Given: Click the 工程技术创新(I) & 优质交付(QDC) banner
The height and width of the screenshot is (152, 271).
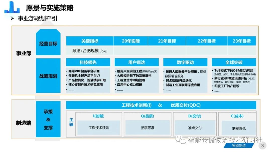Looking at the screenshot, I should [x=161, y=105].
